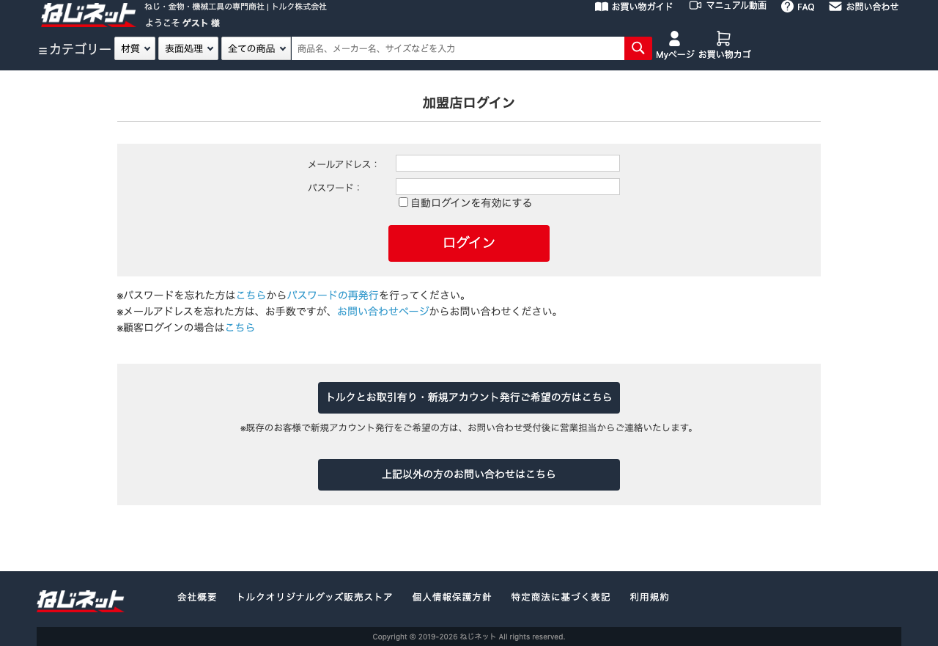This screenshot has height=646, width=938.
Task: Open Myページ via the person icon
Action: click(x=675, y=39)
